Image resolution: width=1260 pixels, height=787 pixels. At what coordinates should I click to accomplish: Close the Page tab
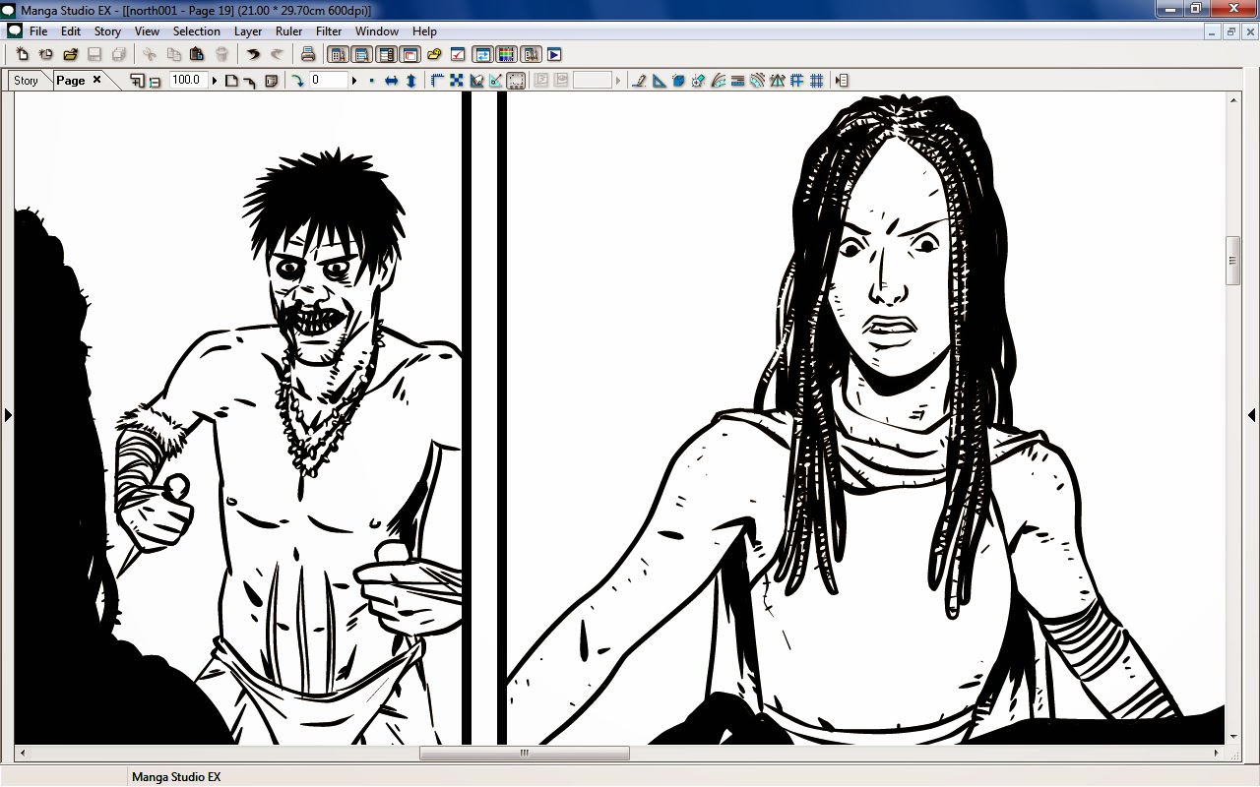(x=96, y=80)
